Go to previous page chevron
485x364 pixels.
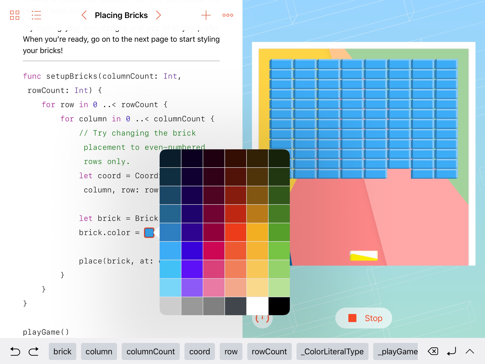(x=84, y=15)
